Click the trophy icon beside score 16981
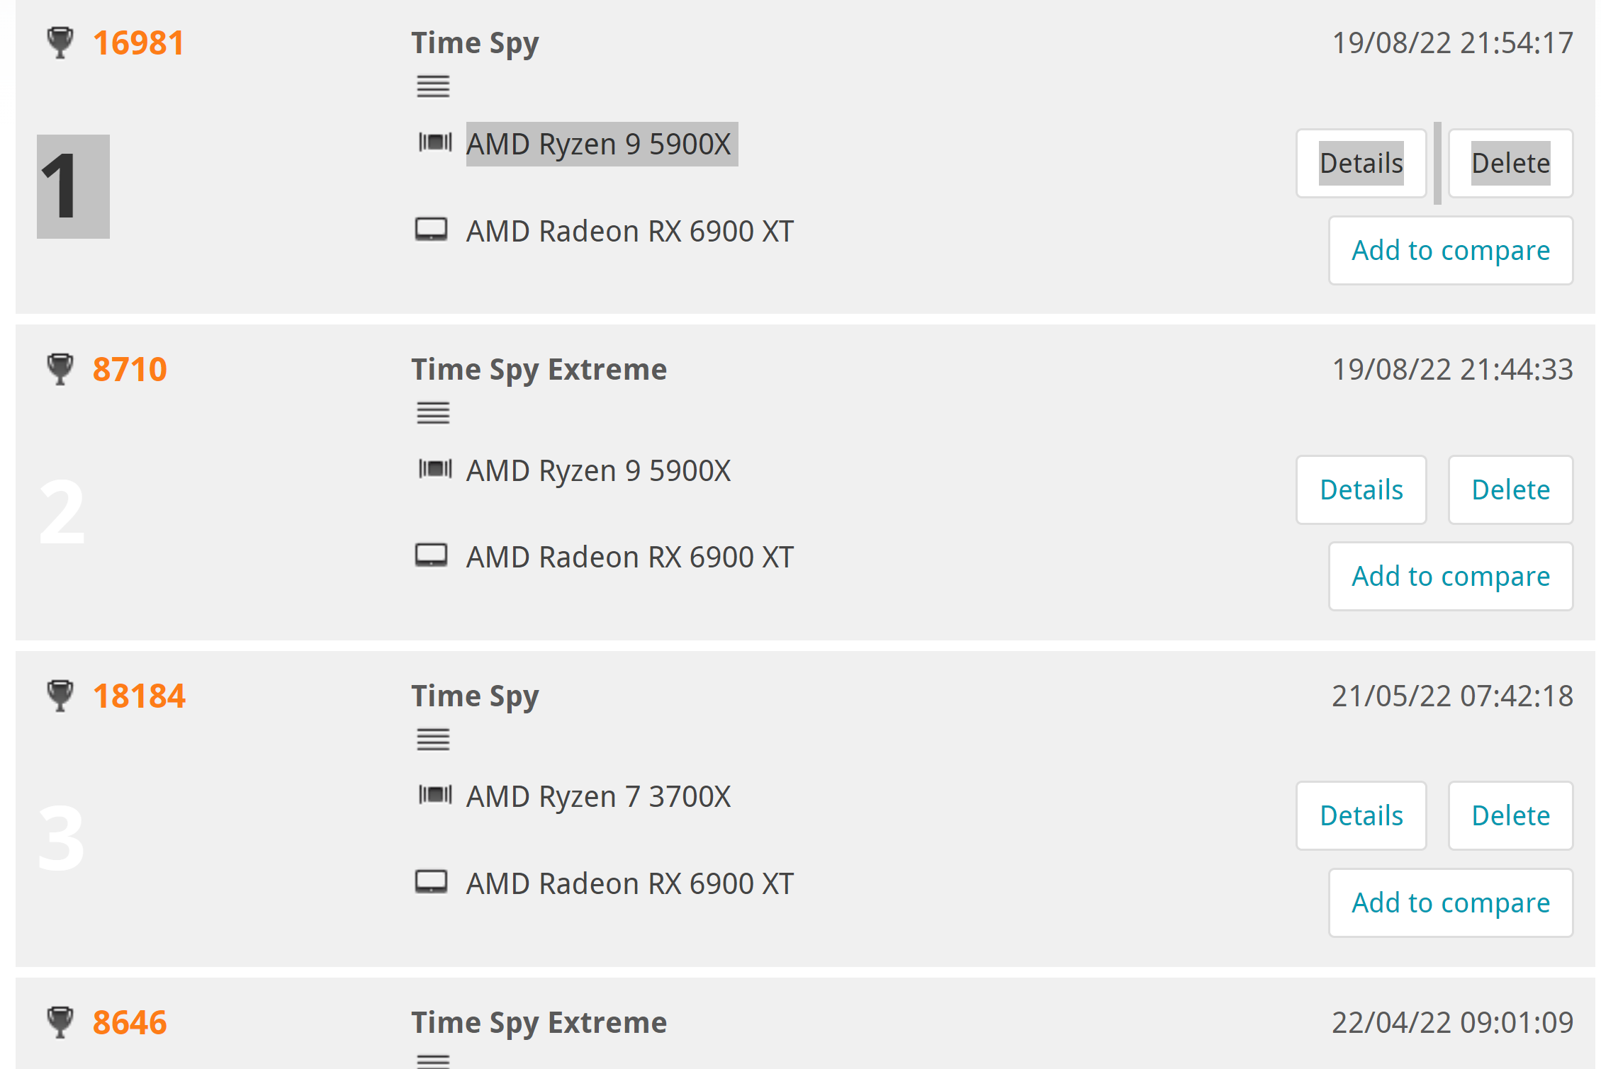The width and height of the screenshot is (1601, 1069). coord(60,43)
